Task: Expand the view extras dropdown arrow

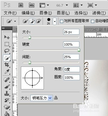Action: (48, 5)
